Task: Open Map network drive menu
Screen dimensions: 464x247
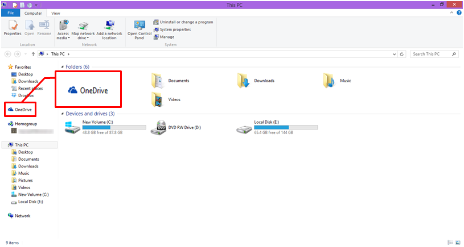Action: [x=83, y=30]
